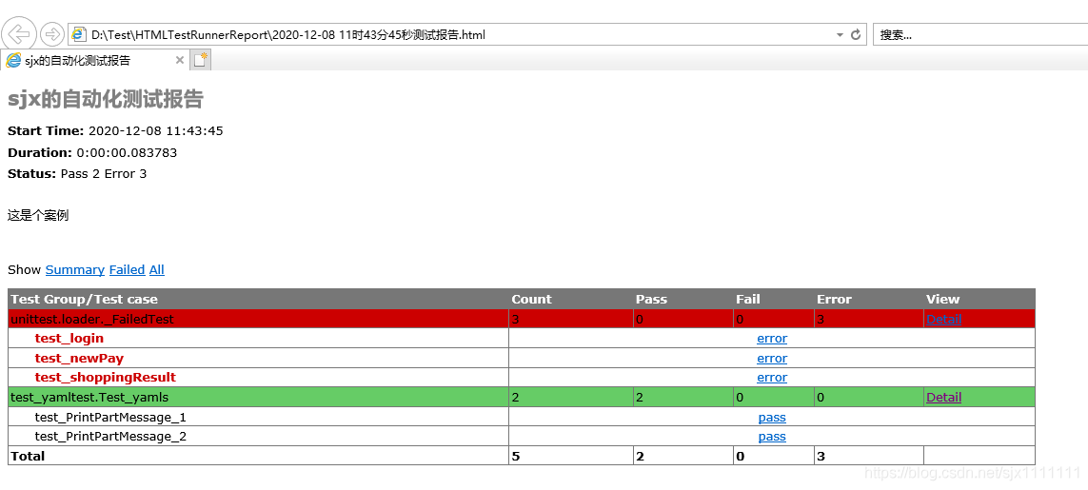Click the Total row label

coord(28,456)
